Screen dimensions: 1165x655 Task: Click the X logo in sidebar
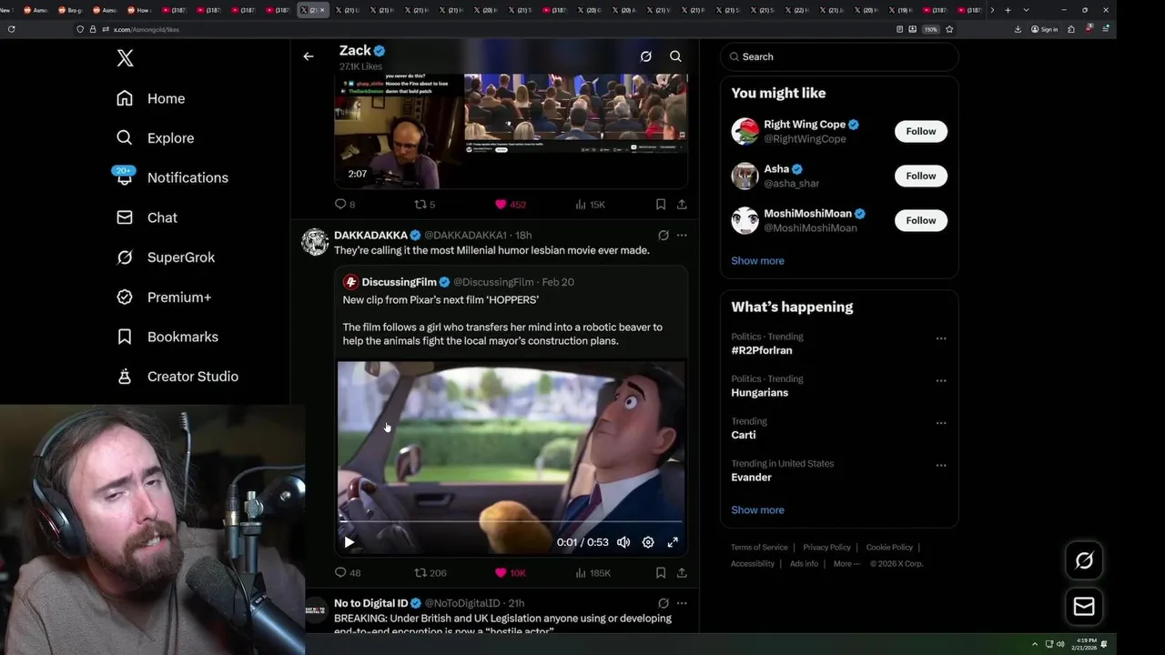(x=126, y=58)
